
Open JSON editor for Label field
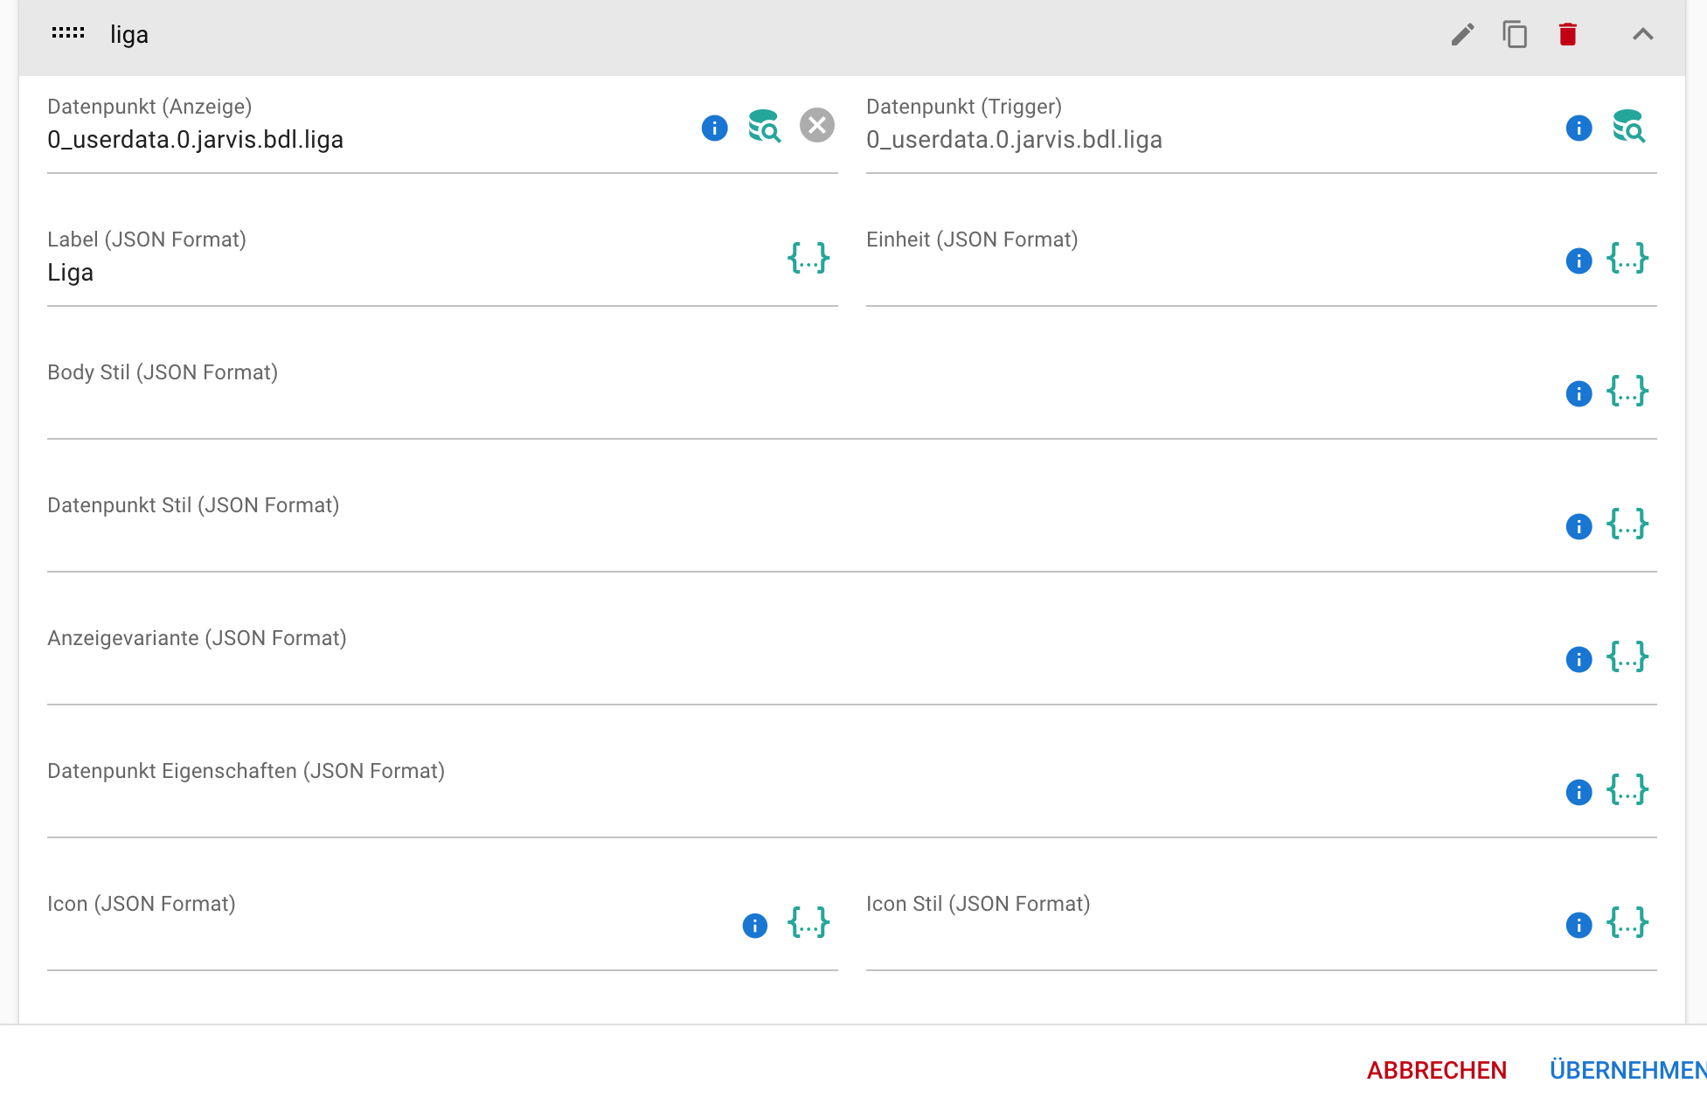(808, 258)
